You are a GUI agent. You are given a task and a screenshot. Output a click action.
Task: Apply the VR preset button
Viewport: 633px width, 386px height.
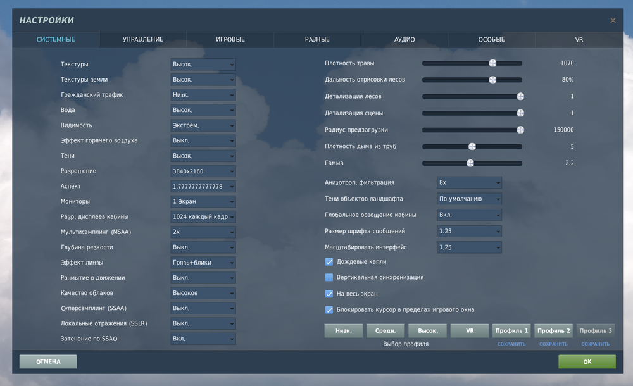click(470, 331)
